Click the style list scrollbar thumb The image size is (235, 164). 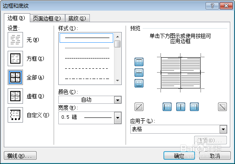point(117,44)
